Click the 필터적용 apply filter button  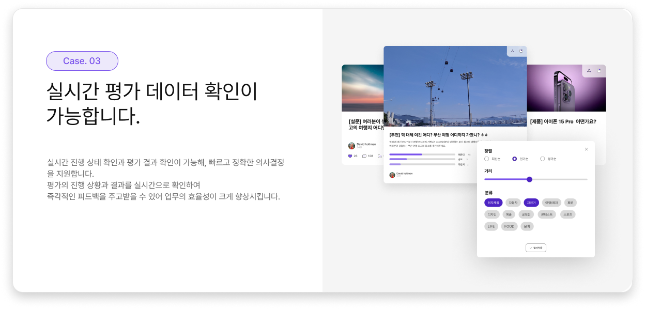536,248
